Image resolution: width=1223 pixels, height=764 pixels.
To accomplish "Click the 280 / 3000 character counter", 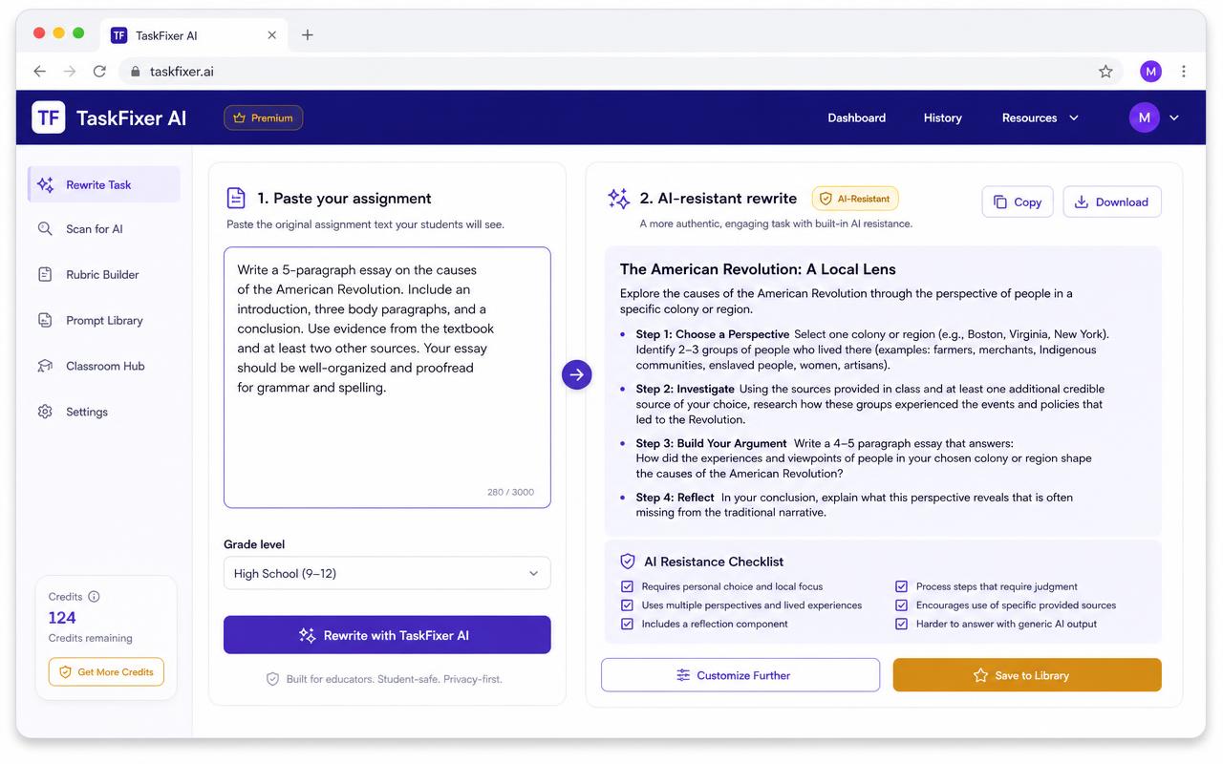I will pos(510,492).
